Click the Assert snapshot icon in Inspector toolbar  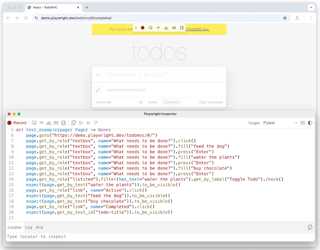63,123
